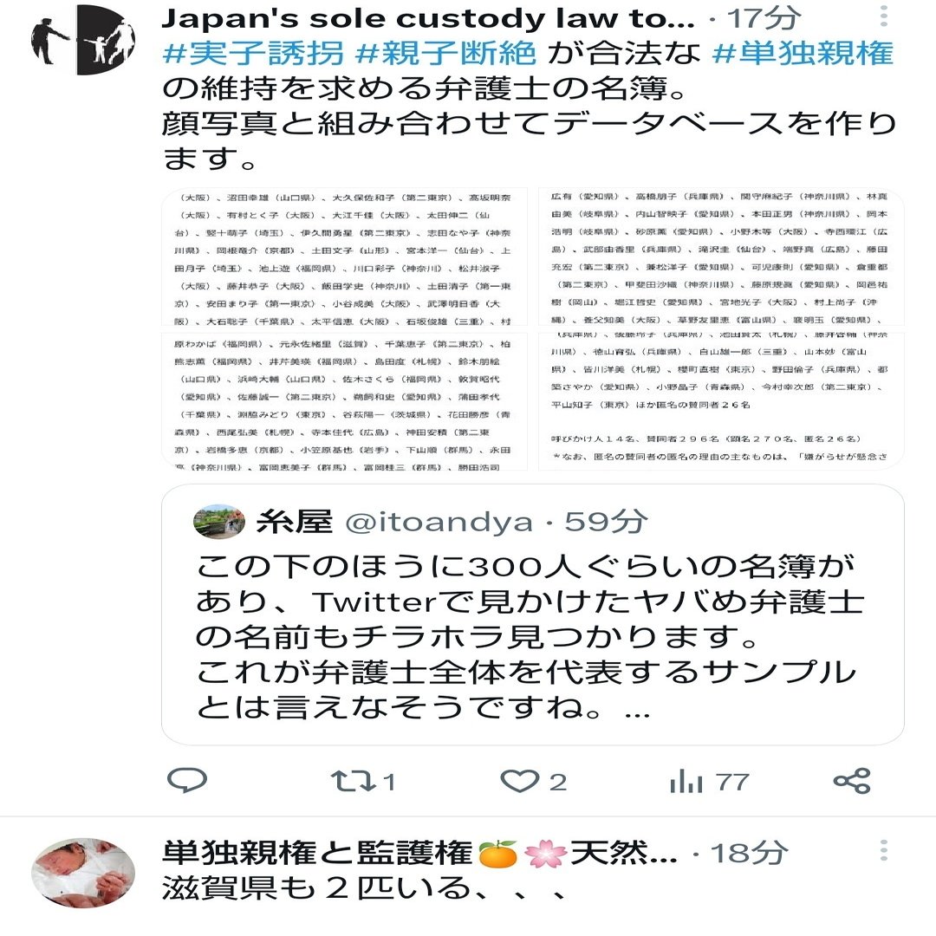Open the Japan's sole custody law to... username
The height and width of the screenshot is (936, 936).
pos(429,18)
